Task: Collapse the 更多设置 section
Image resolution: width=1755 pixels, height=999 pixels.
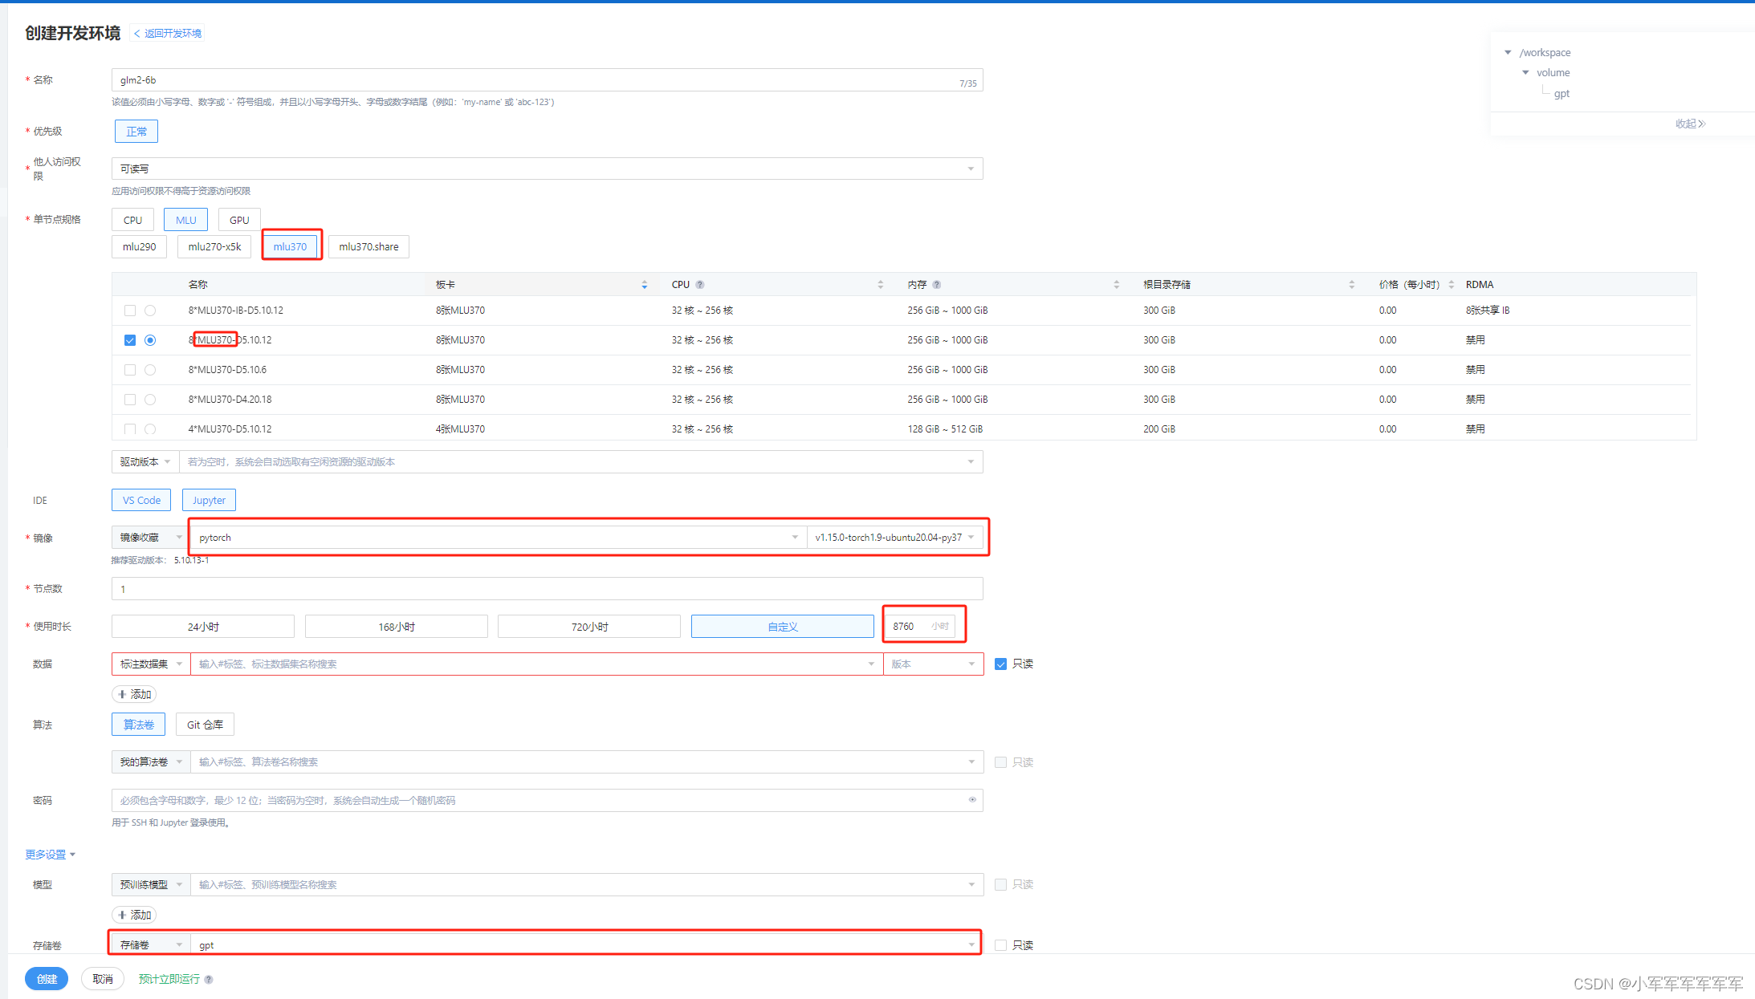Action: tap(50, 855)
